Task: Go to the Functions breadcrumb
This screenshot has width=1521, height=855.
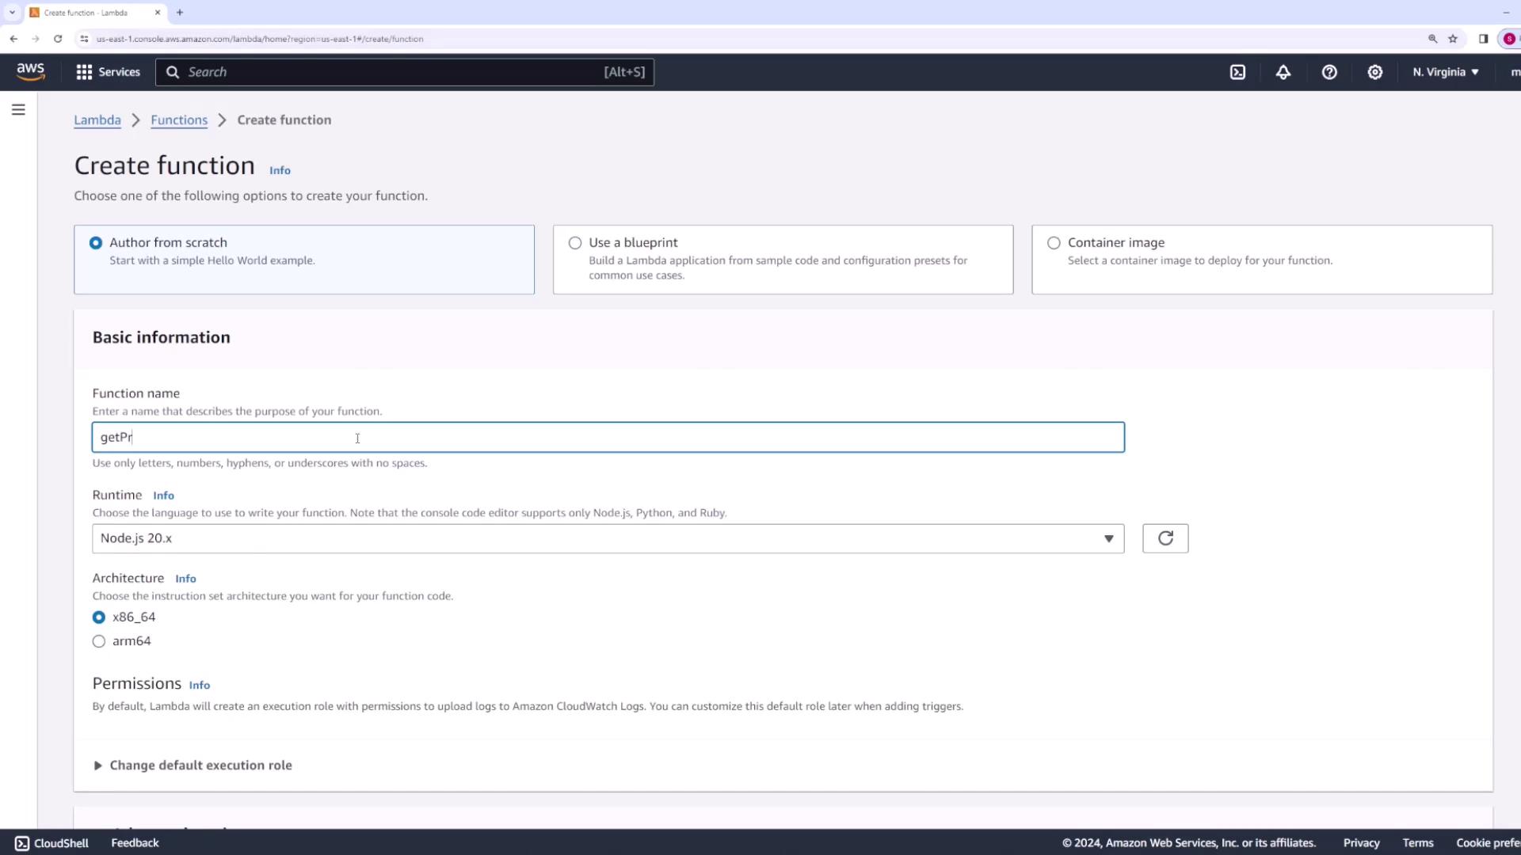Action: [179, 120]
